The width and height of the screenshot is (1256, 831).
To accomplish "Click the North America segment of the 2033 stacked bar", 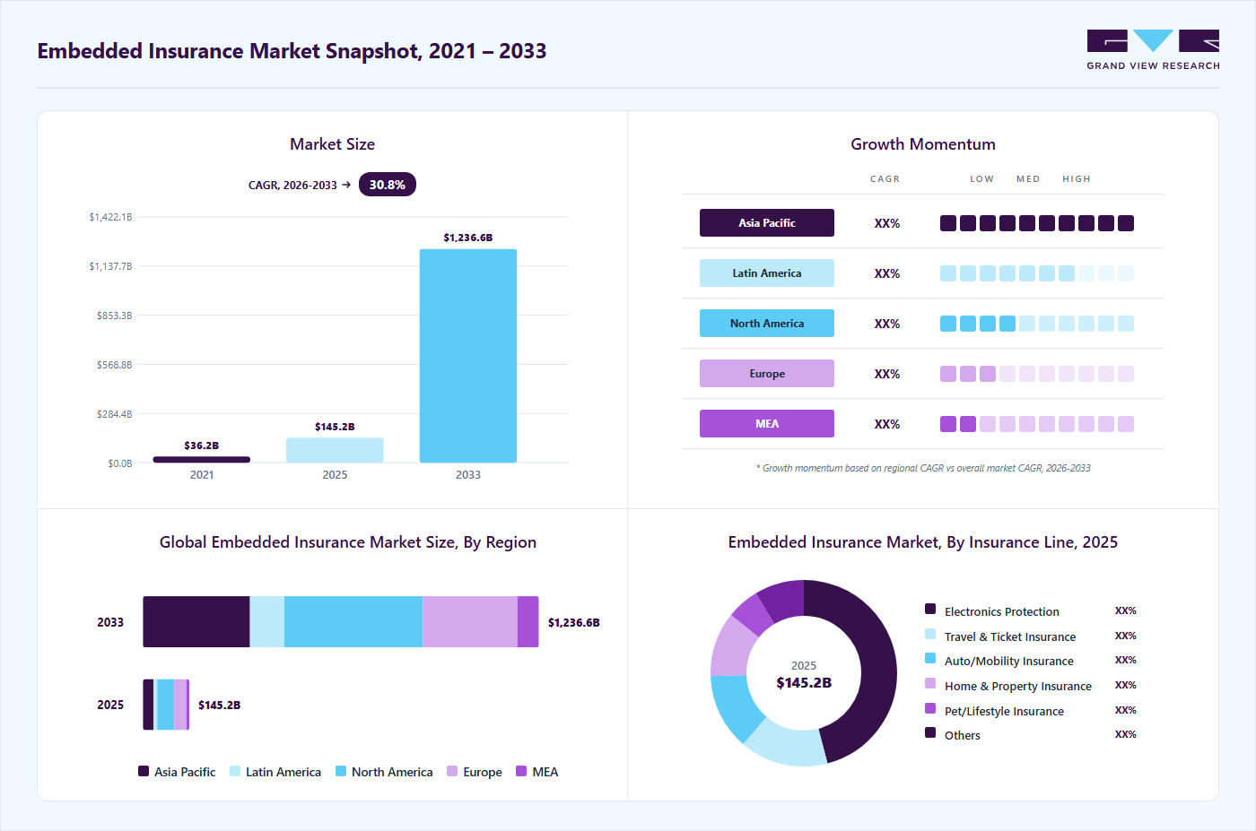I will (x=353, y=622).
